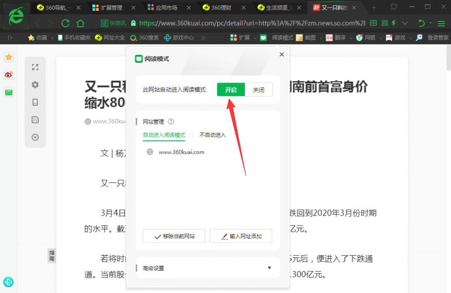Image resolution: width=451 pixels, height=293 pixels.
Task: Turn on auto reading mode with 开启
Action: pos(231,90)
